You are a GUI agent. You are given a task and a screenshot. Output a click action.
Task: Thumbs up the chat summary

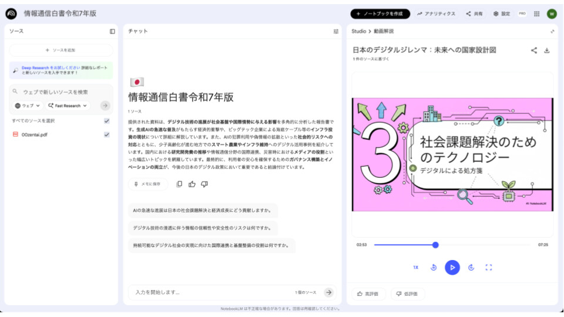tap(192, 184)
